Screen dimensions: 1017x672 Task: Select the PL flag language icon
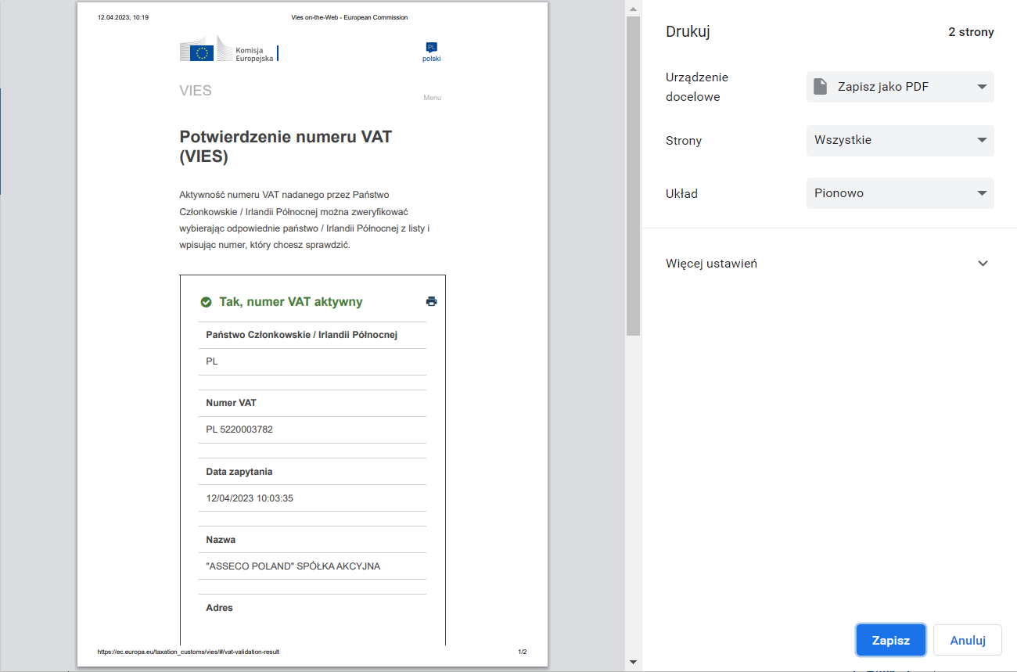[x=431, y=48]
